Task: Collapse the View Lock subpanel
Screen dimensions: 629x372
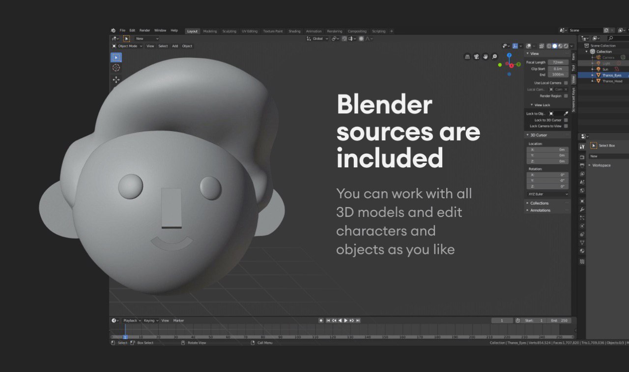Action: coord(542,105)
